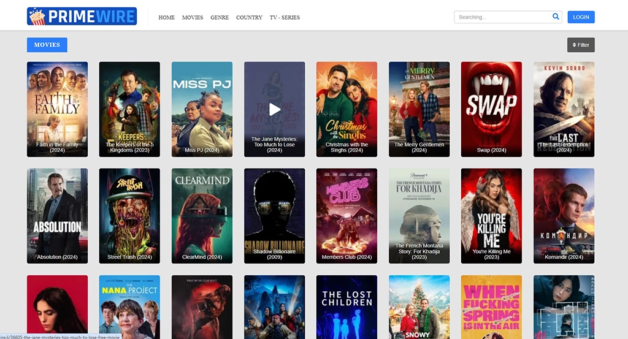This screenshot has height=339, width=628.
Task: Open Absolution (2024) movie poster
Action: click(x=57, y=211)
